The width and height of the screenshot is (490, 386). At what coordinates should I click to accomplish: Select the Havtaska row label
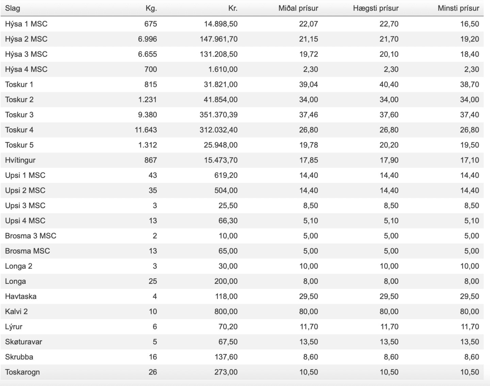click(21, 296)
